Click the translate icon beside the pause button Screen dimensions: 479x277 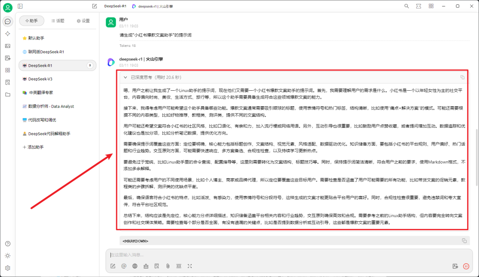point(455,266)
